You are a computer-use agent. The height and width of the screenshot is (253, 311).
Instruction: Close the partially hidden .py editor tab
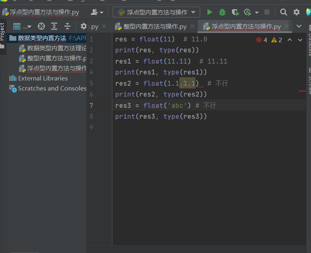coord(104,26)
